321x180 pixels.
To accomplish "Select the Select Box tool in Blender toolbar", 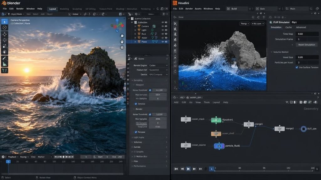I will 4,22.
